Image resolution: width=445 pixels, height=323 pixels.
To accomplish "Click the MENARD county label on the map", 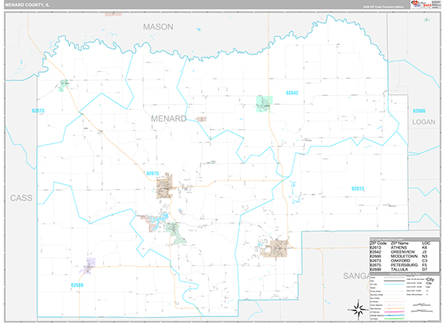I will (169, 119).
